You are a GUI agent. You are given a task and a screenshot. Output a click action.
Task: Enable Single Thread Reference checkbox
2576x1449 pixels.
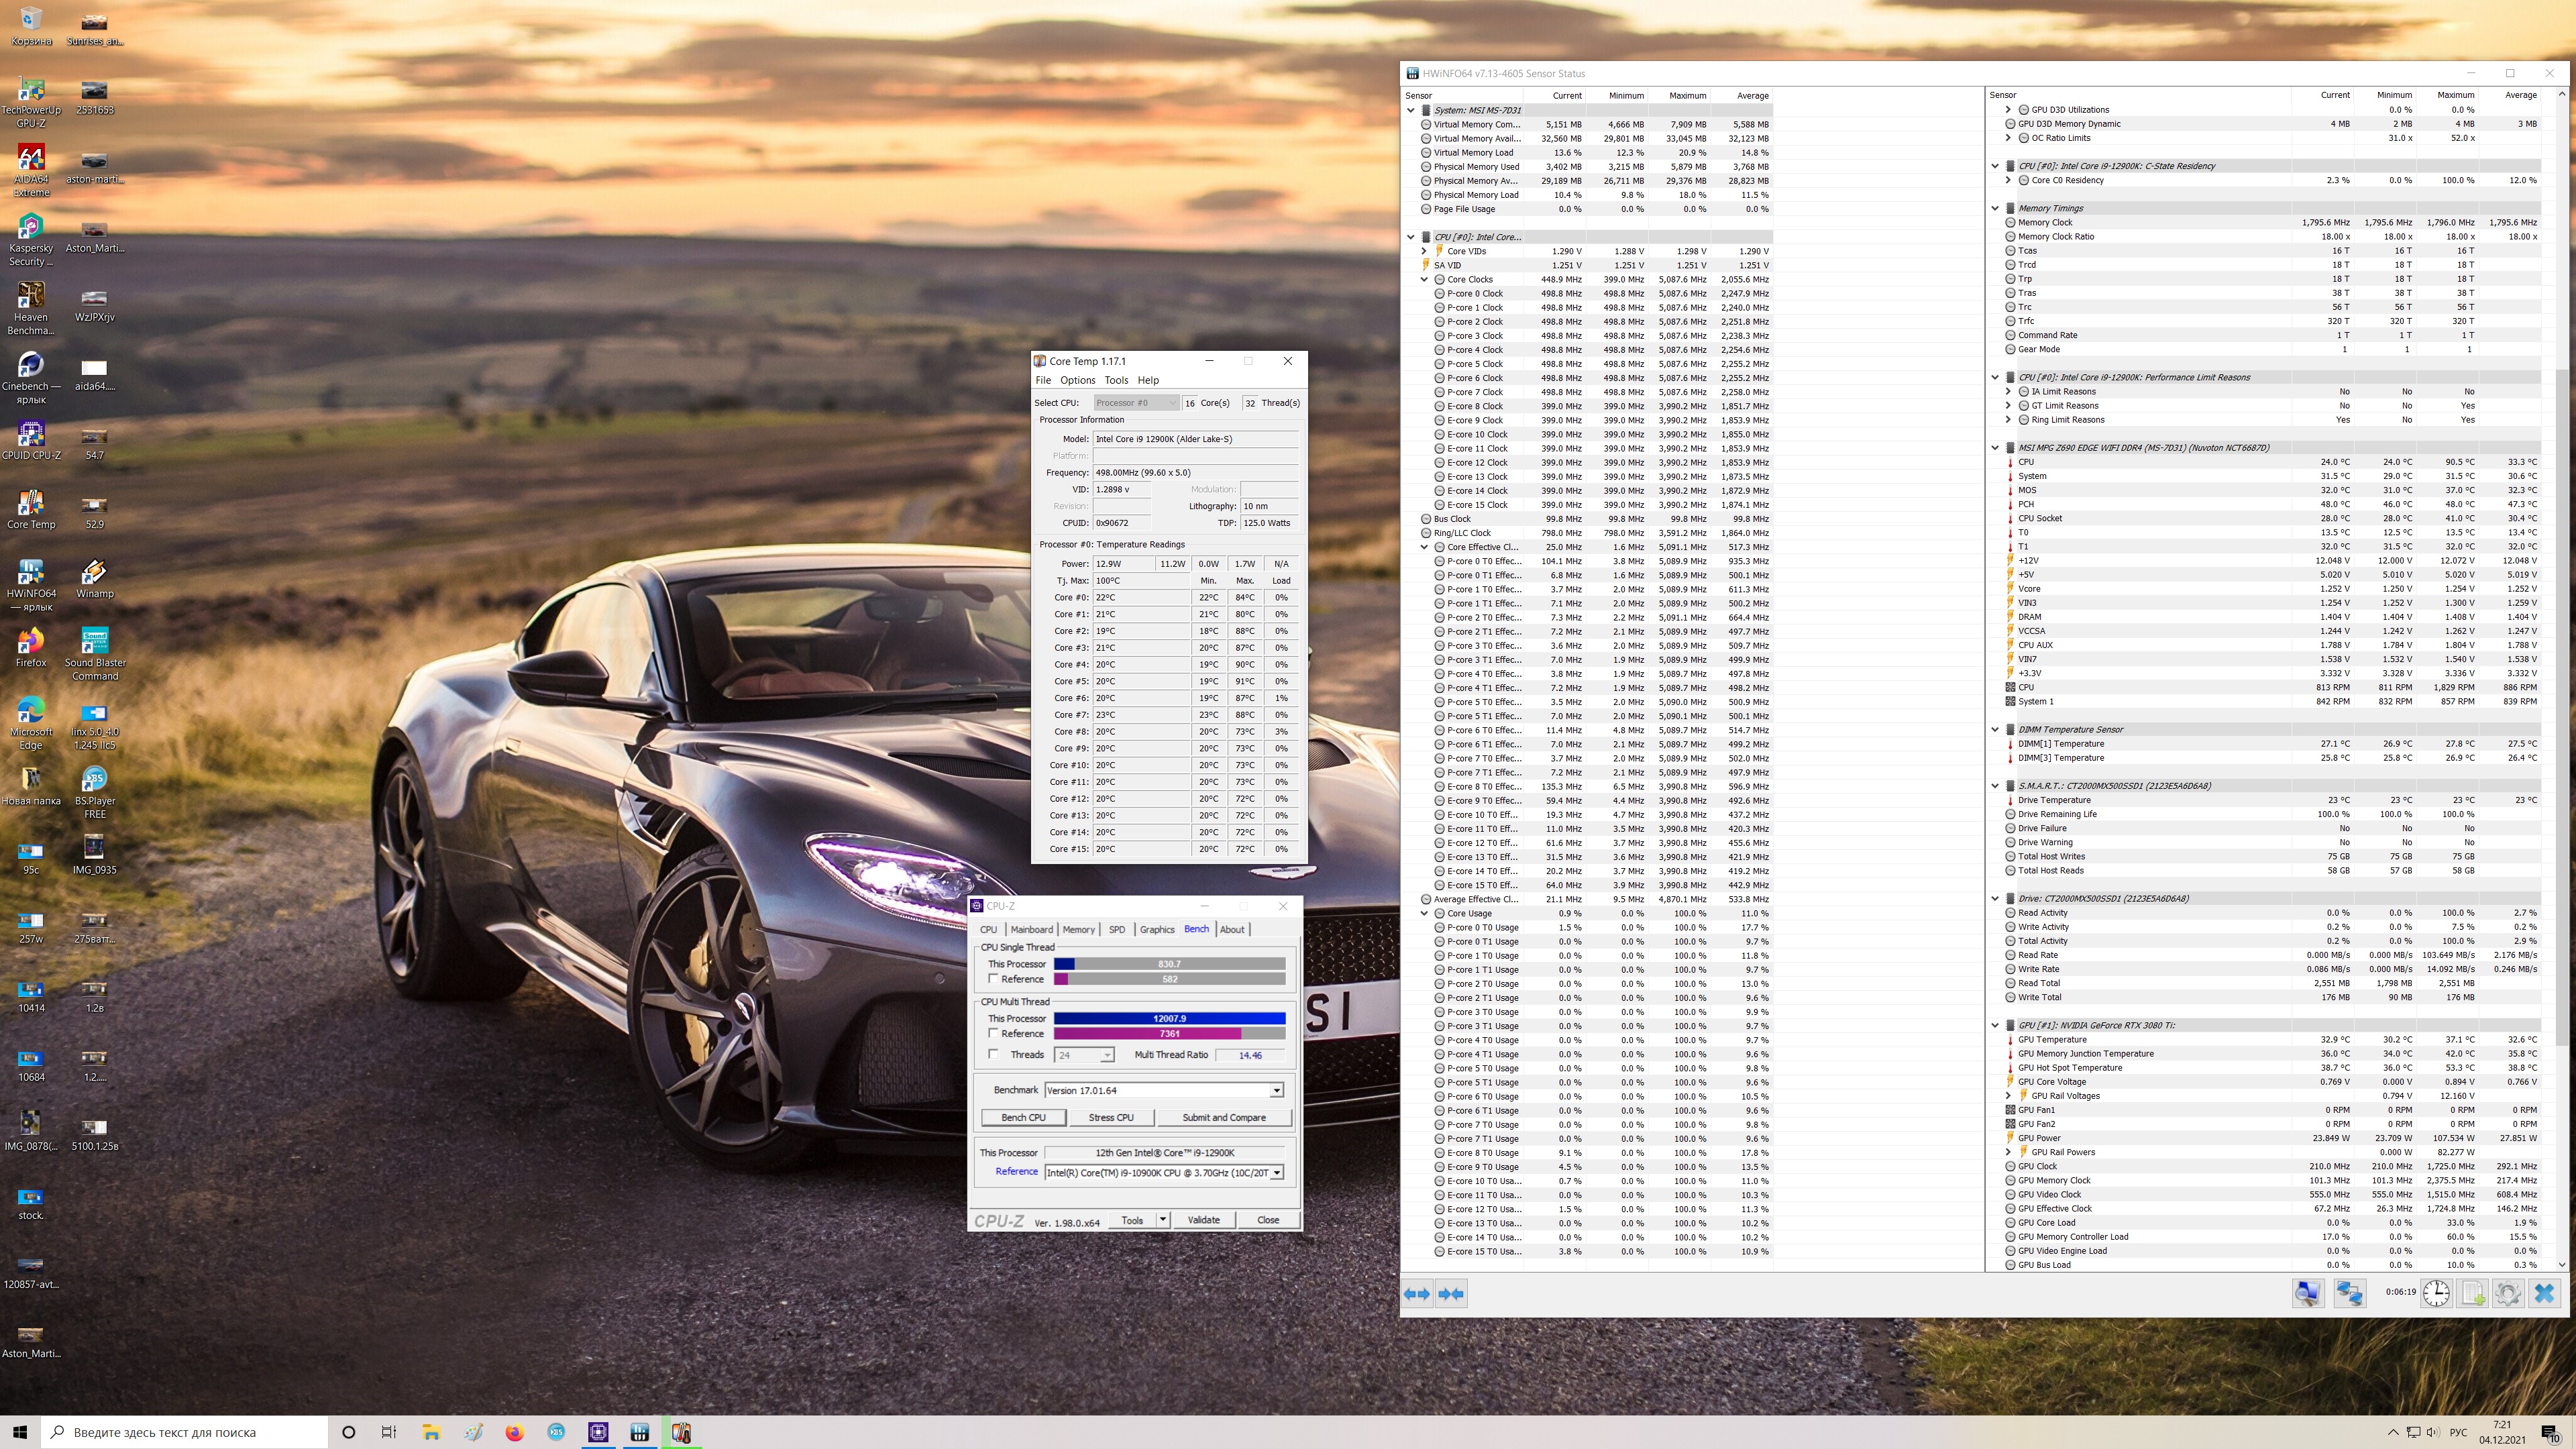click(x=993, y=979)
